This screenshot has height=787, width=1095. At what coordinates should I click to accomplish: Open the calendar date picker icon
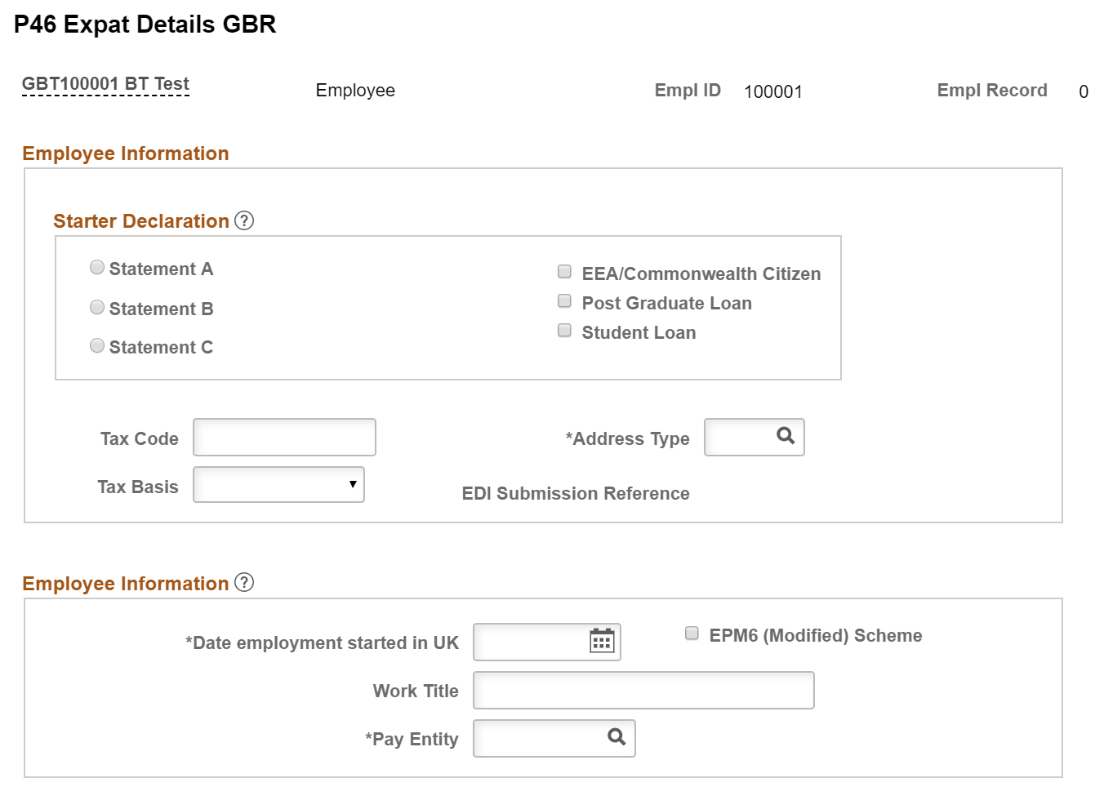pyautogui.click(x=602, y=641)
